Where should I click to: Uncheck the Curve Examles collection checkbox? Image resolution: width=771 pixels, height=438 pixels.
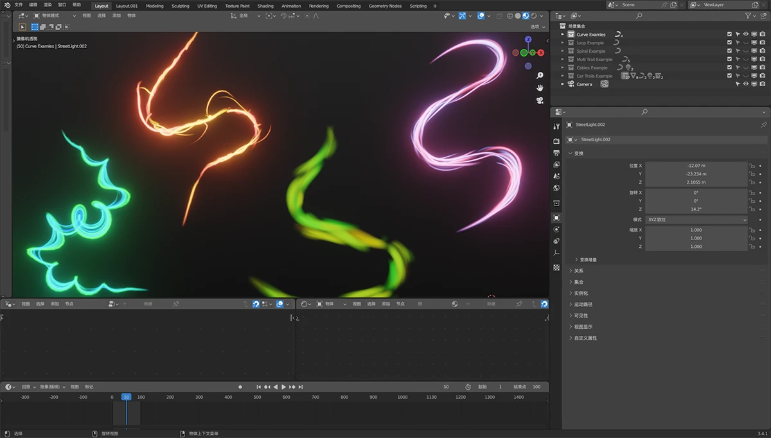(729, 35)
